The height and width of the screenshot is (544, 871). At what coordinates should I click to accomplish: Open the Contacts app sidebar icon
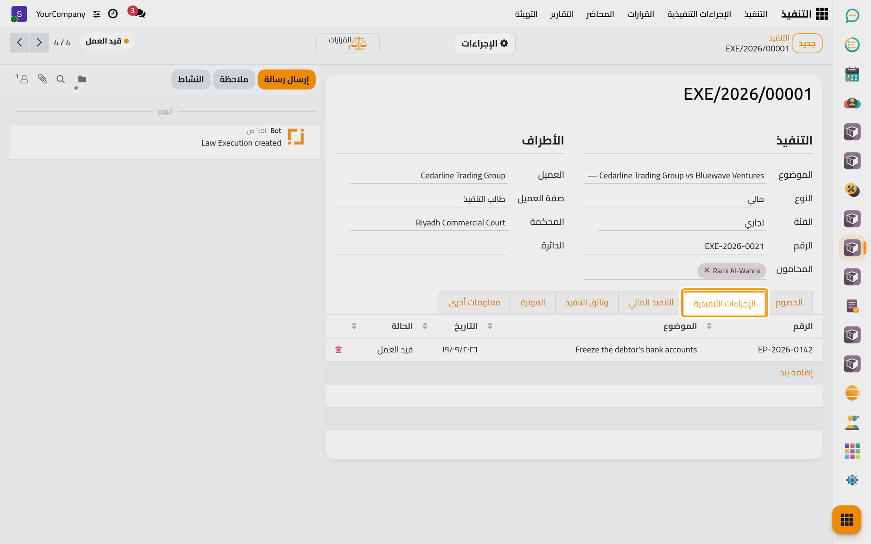coord(852,103)
